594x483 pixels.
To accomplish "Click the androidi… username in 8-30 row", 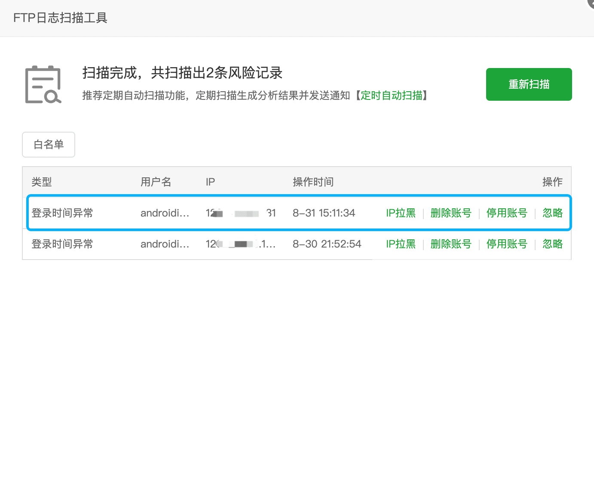I will point(165,244).
